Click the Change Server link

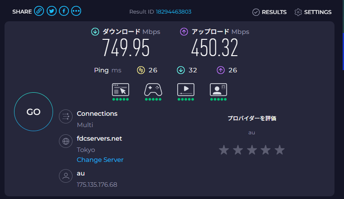(x=100, y=160)
